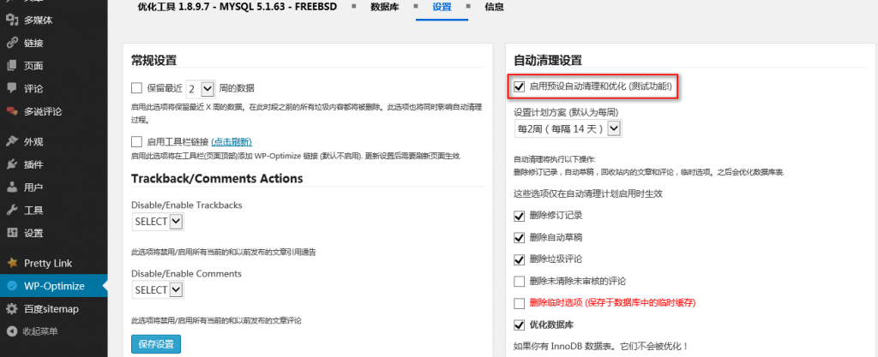
Task: Click the 评论 comments bubble icon
Action: pyautogui.click(x=12, y=88)
